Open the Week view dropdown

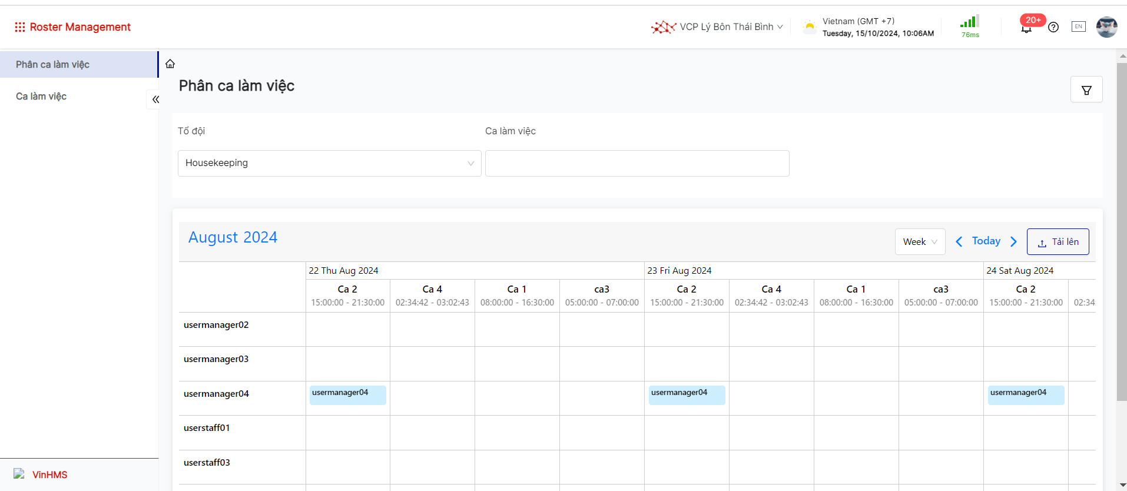click(920, 242)
